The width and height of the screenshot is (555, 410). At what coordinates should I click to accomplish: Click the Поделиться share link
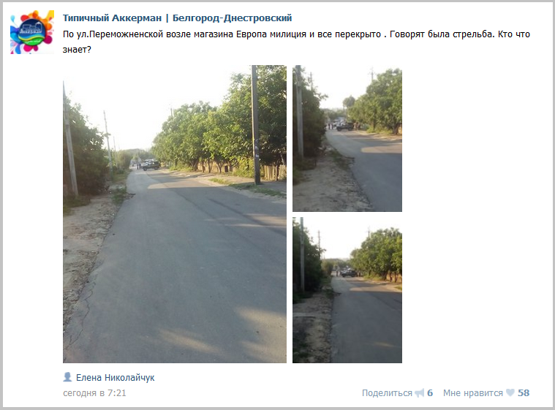tap(387, 393)
